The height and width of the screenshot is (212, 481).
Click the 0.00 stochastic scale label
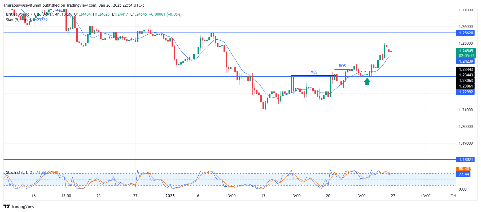[462, 189]
